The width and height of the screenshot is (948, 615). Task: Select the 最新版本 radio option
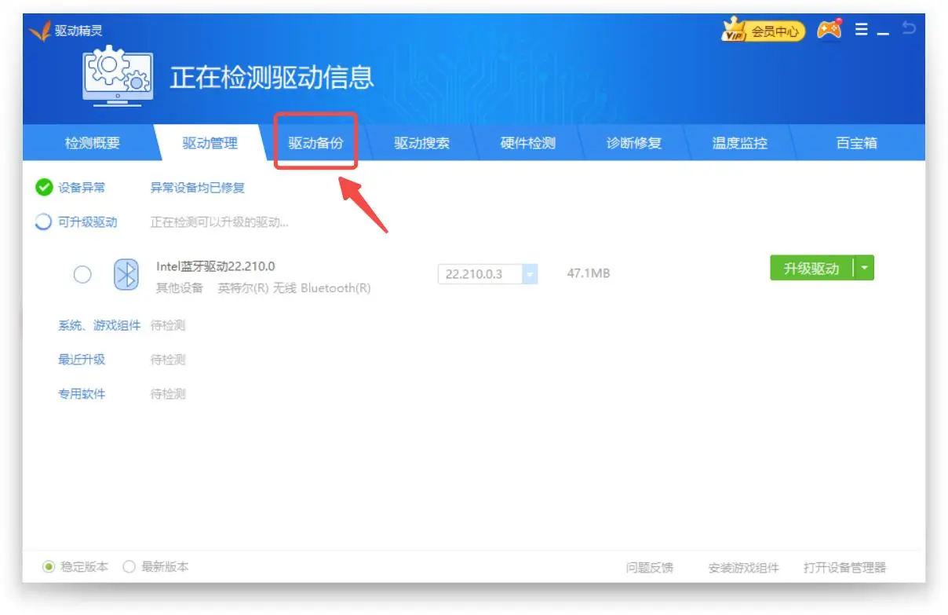[x=129, y=566]
